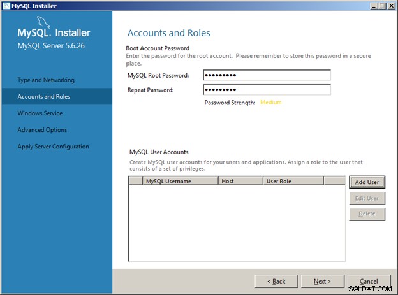
Task: Focus the Repeat Password field
Action: tap(267, 90)
